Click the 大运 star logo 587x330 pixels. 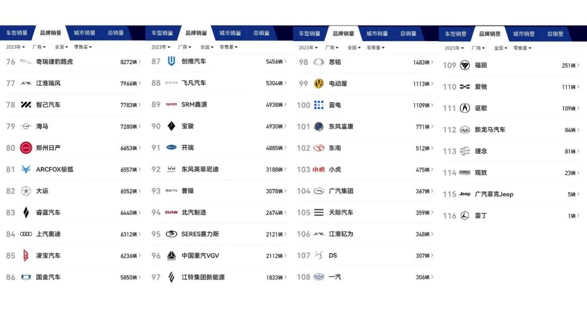tap(26, 191)
